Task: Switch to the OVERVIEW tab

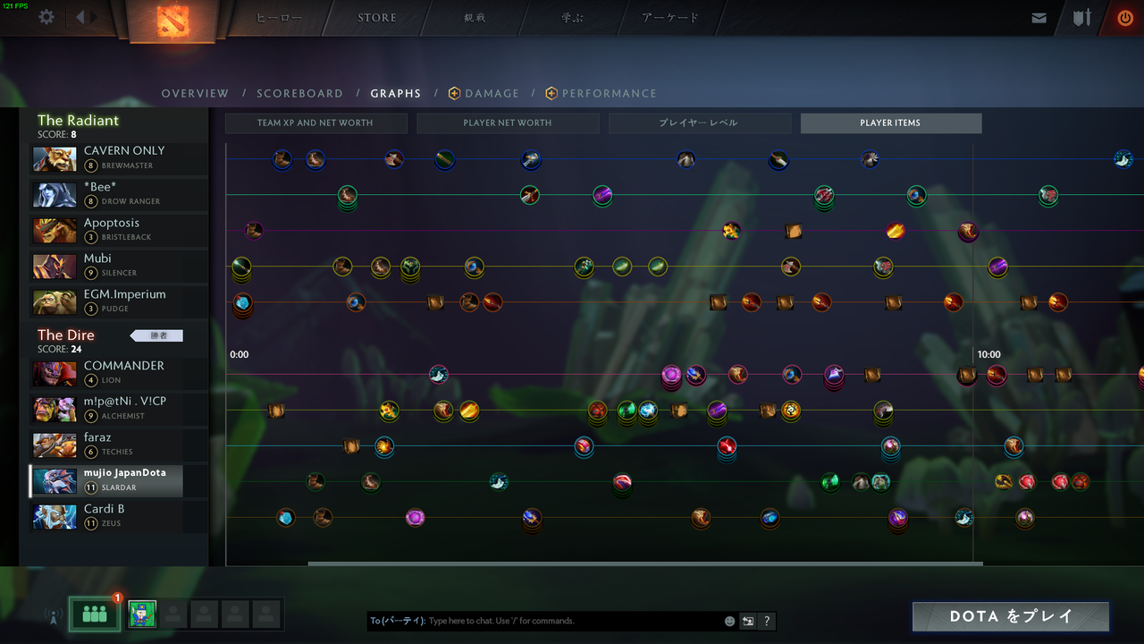Action: coord(195,93)
